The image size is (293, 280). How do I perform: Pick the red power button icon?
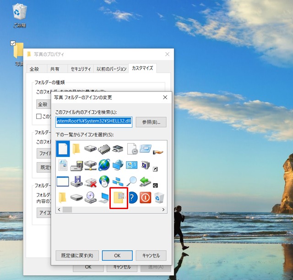coord(146,198)
